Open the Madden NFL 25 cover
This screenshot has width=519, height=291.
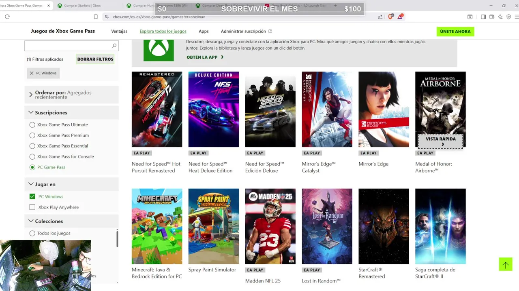coord(270,226)
